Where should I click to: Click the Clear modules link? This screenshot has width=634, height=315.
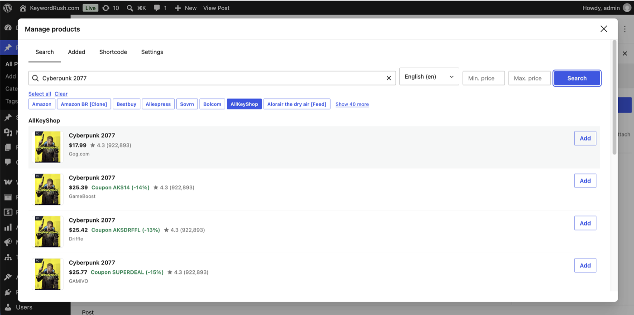tap(61, 94)
